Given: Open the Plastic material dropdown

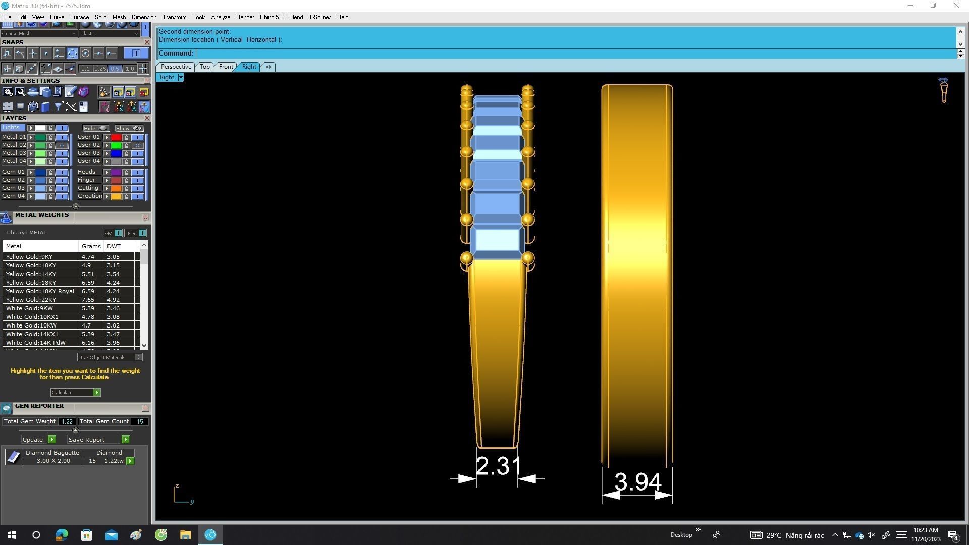Looking at the screenshot, I should coord(136,34).
